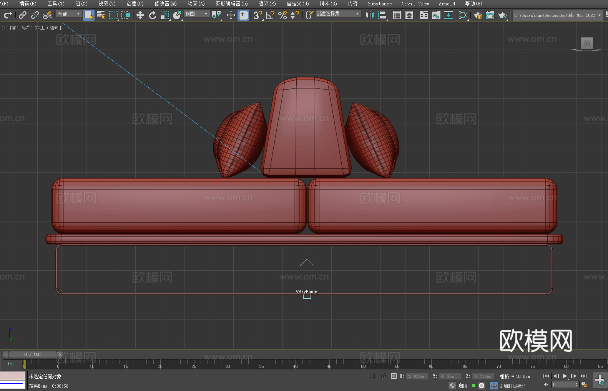Image resolution: width=608 pixels, height=391 pixels.
Task: Open Select by Name list icon
Action: [101, 15]
